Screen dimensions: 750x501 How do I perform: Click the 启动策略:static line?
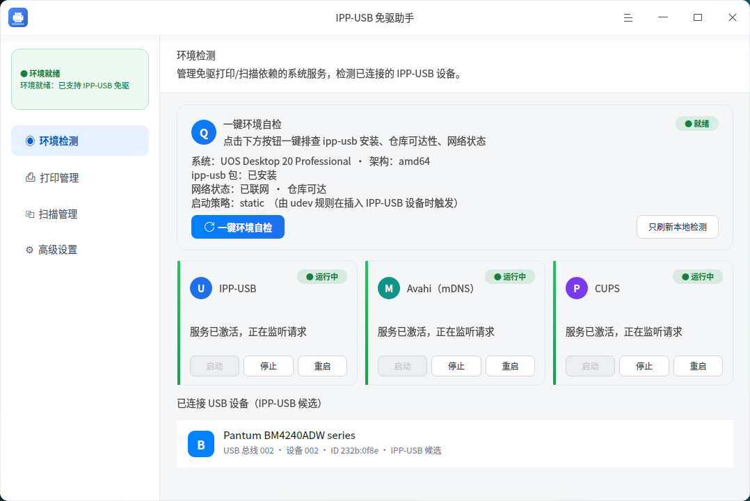click(325, 203)
